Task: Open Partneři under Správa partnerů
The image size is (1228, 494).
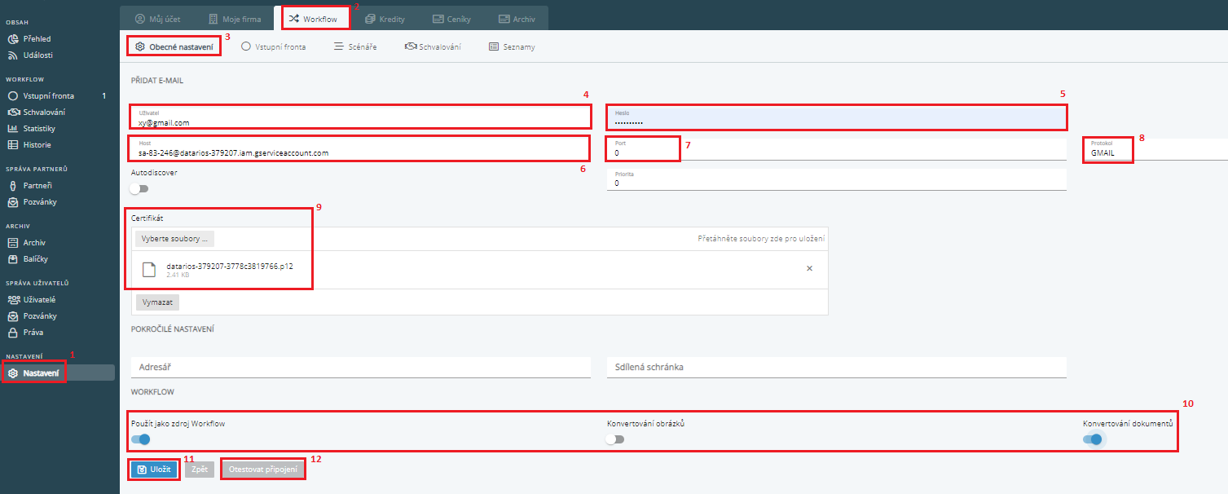Action: [39, 186]
